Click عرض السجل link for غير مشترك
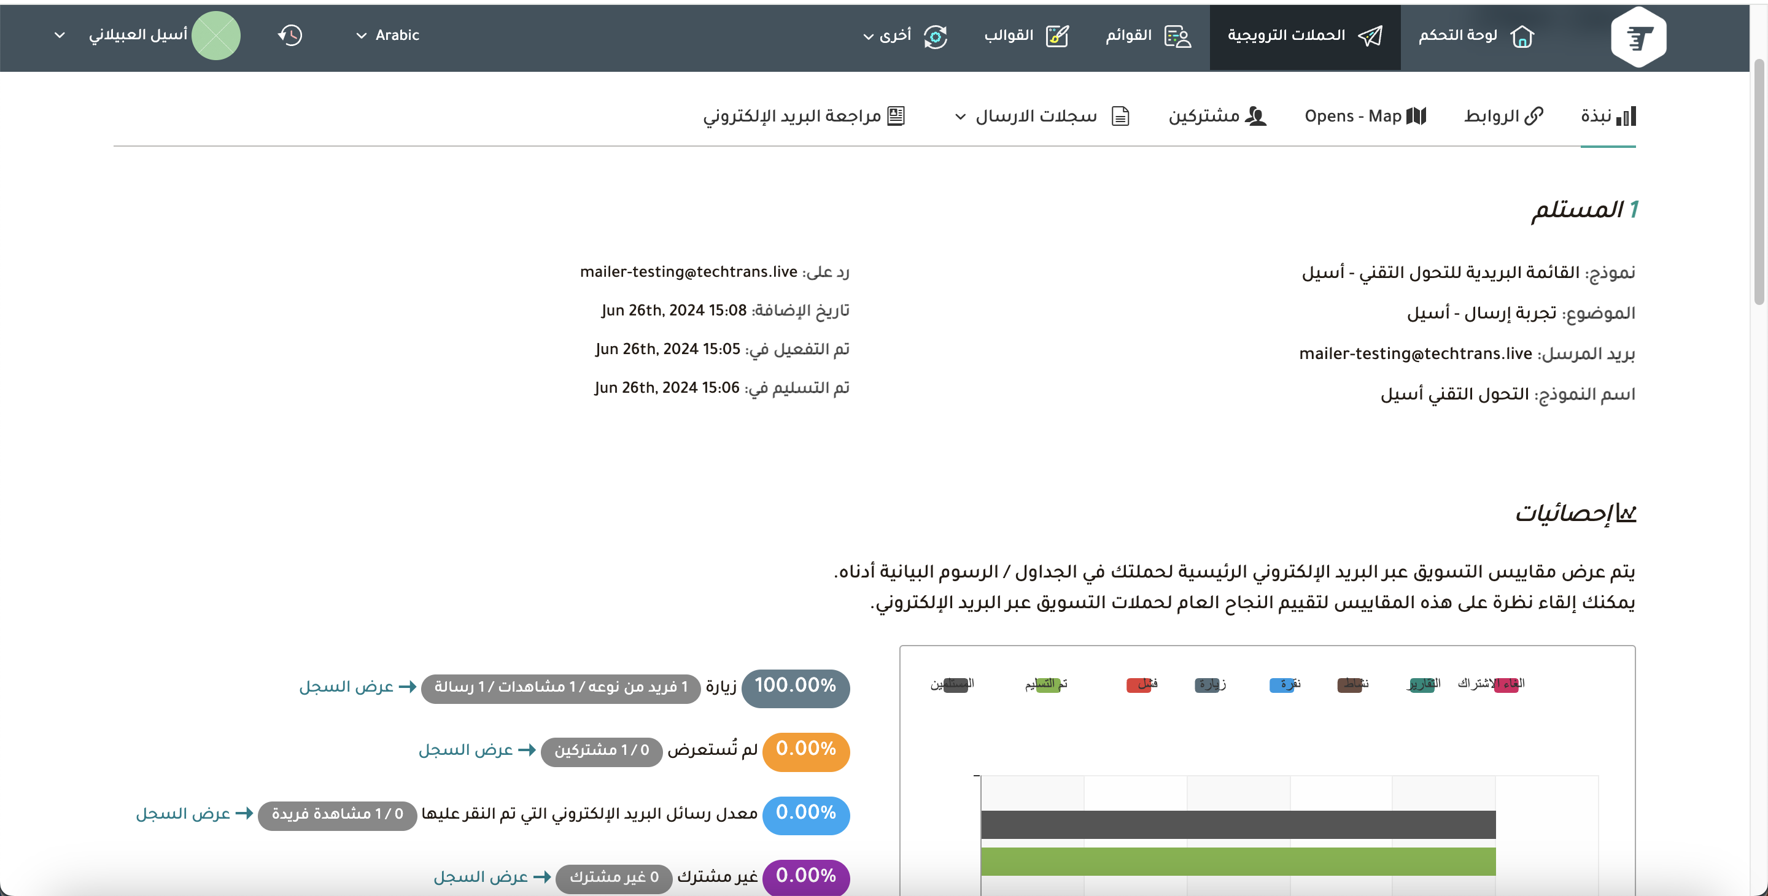The image size is (1768, 896). coord(481,876)
